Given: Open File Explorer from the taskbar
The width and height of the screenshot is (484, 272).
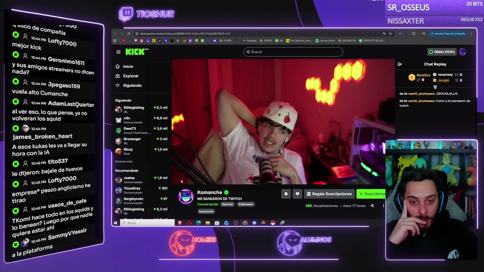Looking at the screenshot, I should point(208,223).
